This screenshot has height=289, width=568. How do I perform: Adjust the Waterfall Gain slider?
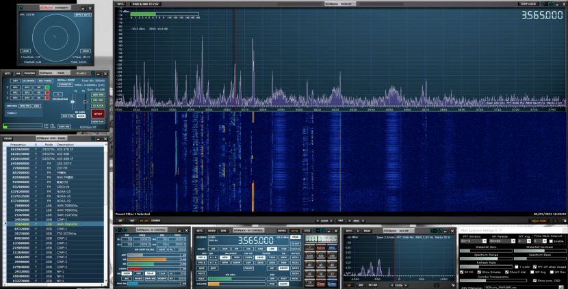(486, 251)
